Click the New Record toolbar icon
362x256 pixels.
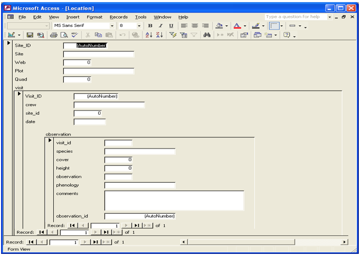click(x=220, y=35)
